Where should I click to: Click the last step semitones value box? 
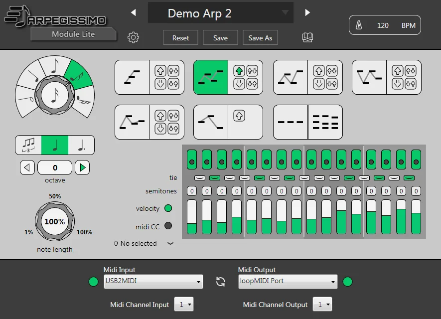(x=416, y=191)
